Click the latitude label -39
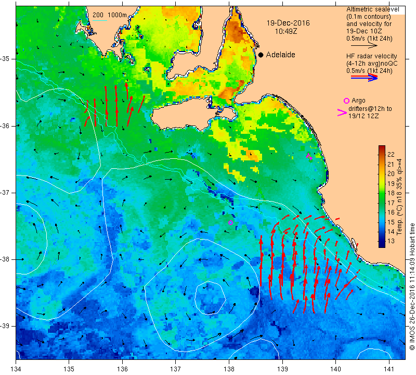The image size is (416, 375). [x=5, y=326]
